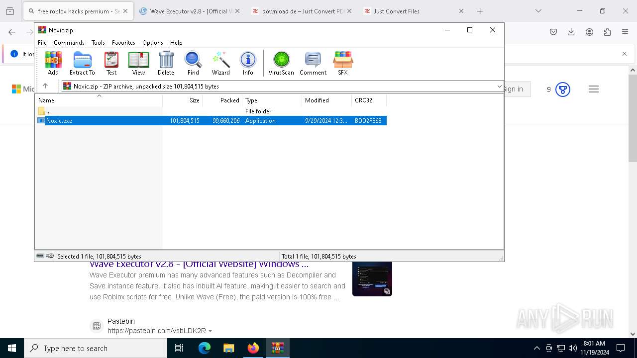Open File Explorer from the taskbar

coord(228,348)
